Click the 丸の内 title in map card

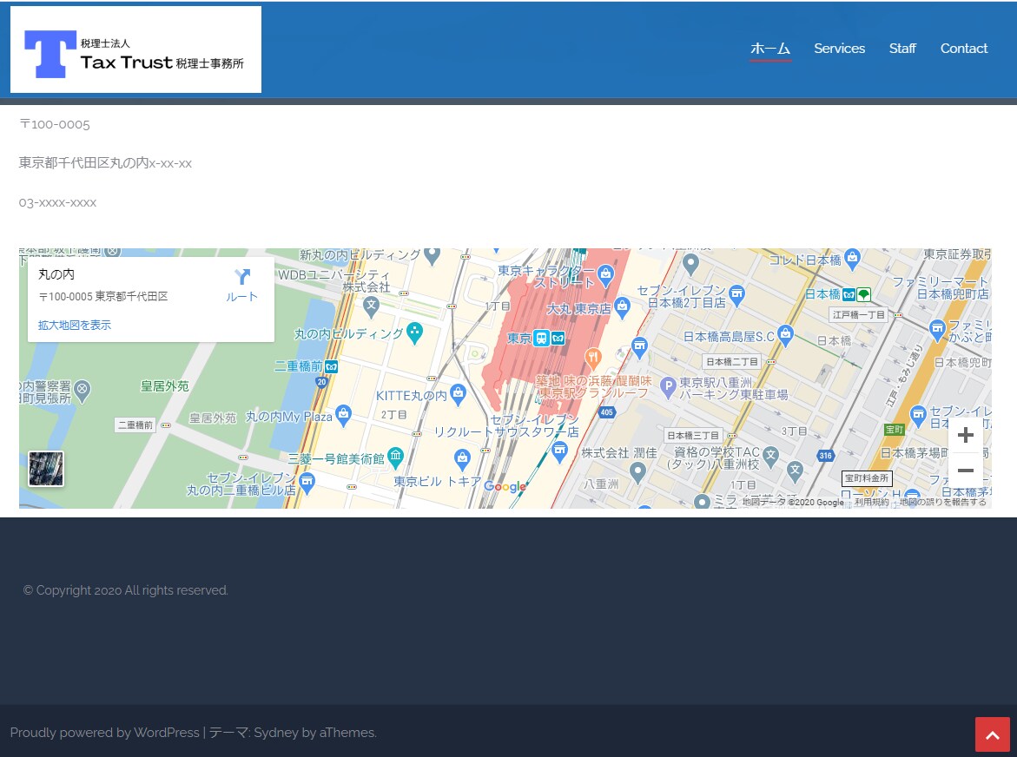pyautogui.click(x=56, y=274)
